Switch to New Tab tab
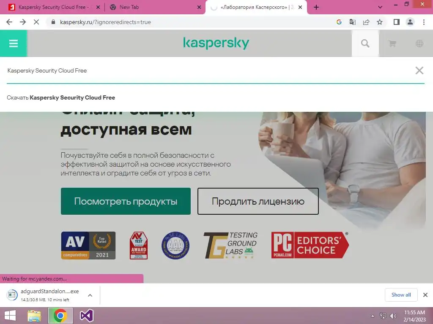The height and width of the screenshot is (324, 433). click(x=129, y=7)
